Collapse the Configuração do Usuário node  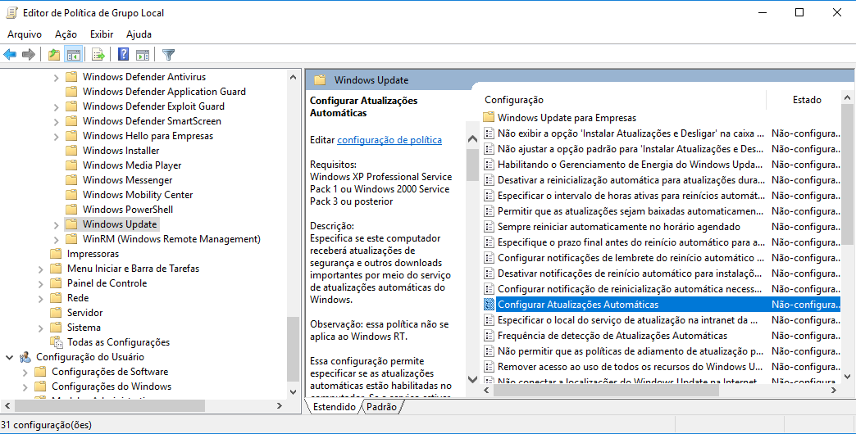click(x=9, y=357)
